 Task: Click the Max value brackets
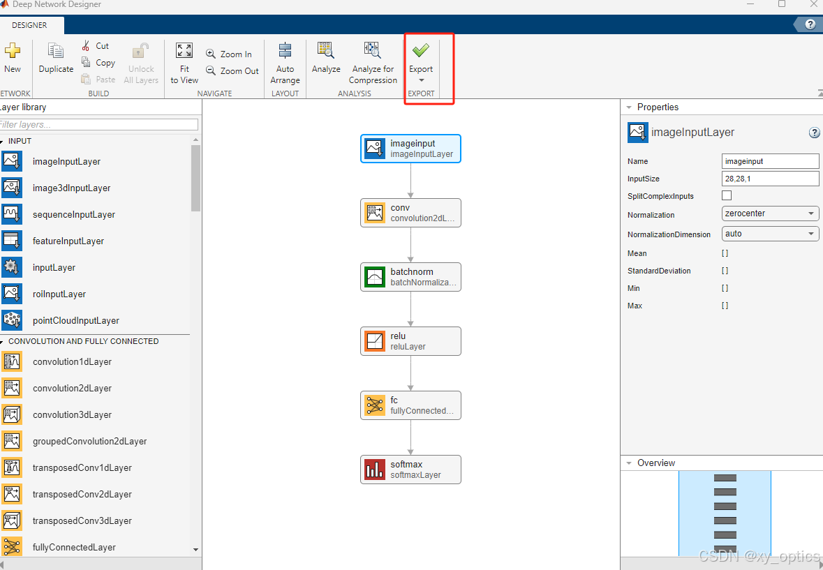[x=725, y=305]
